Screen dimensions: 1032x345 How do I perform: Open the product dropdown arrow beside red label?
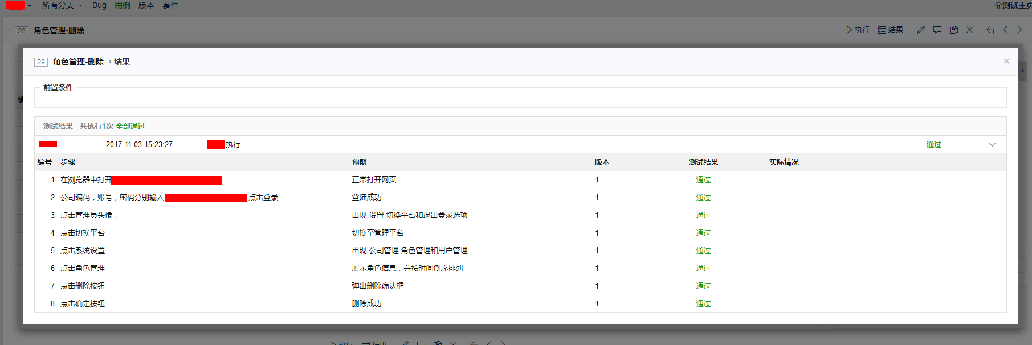pyautogui.click(x=30, y=6)
